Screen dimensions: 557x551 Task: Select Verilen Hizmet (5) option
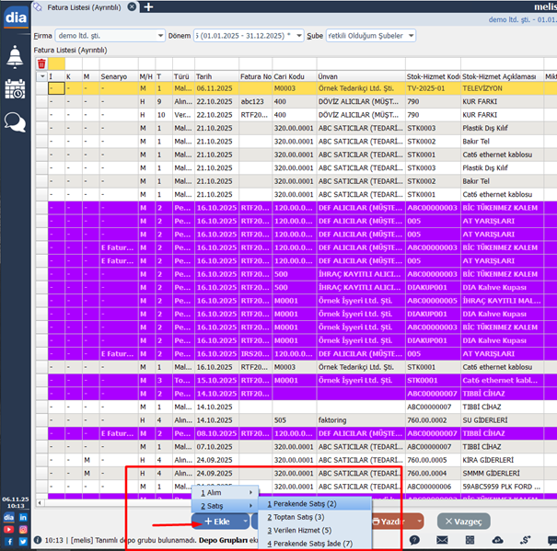(298, 530)
